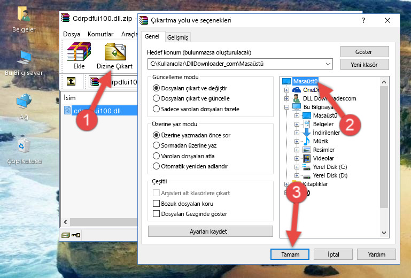The image size is (411, 278).
Task: Click folder tree scrollbar down arrow
Action: tap(384, 233)
